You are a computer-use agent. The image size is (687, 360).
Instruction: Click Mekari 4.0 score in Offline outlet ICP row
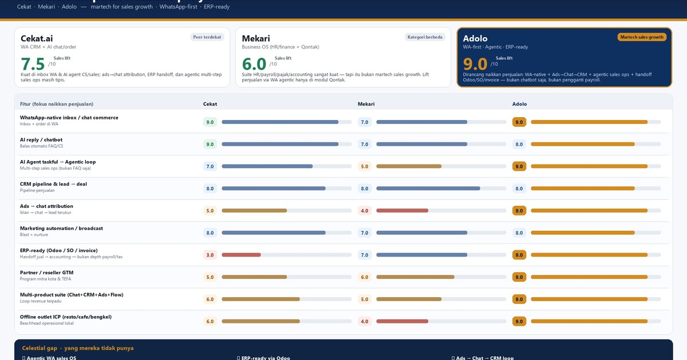pyautogui.click(x=365, y=321)
